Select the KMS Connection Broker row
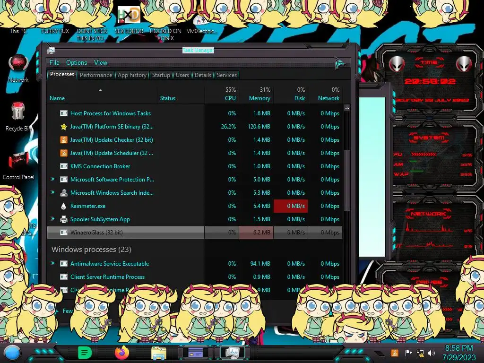Viewport: 484px width, 363px height. click(194, 166)
